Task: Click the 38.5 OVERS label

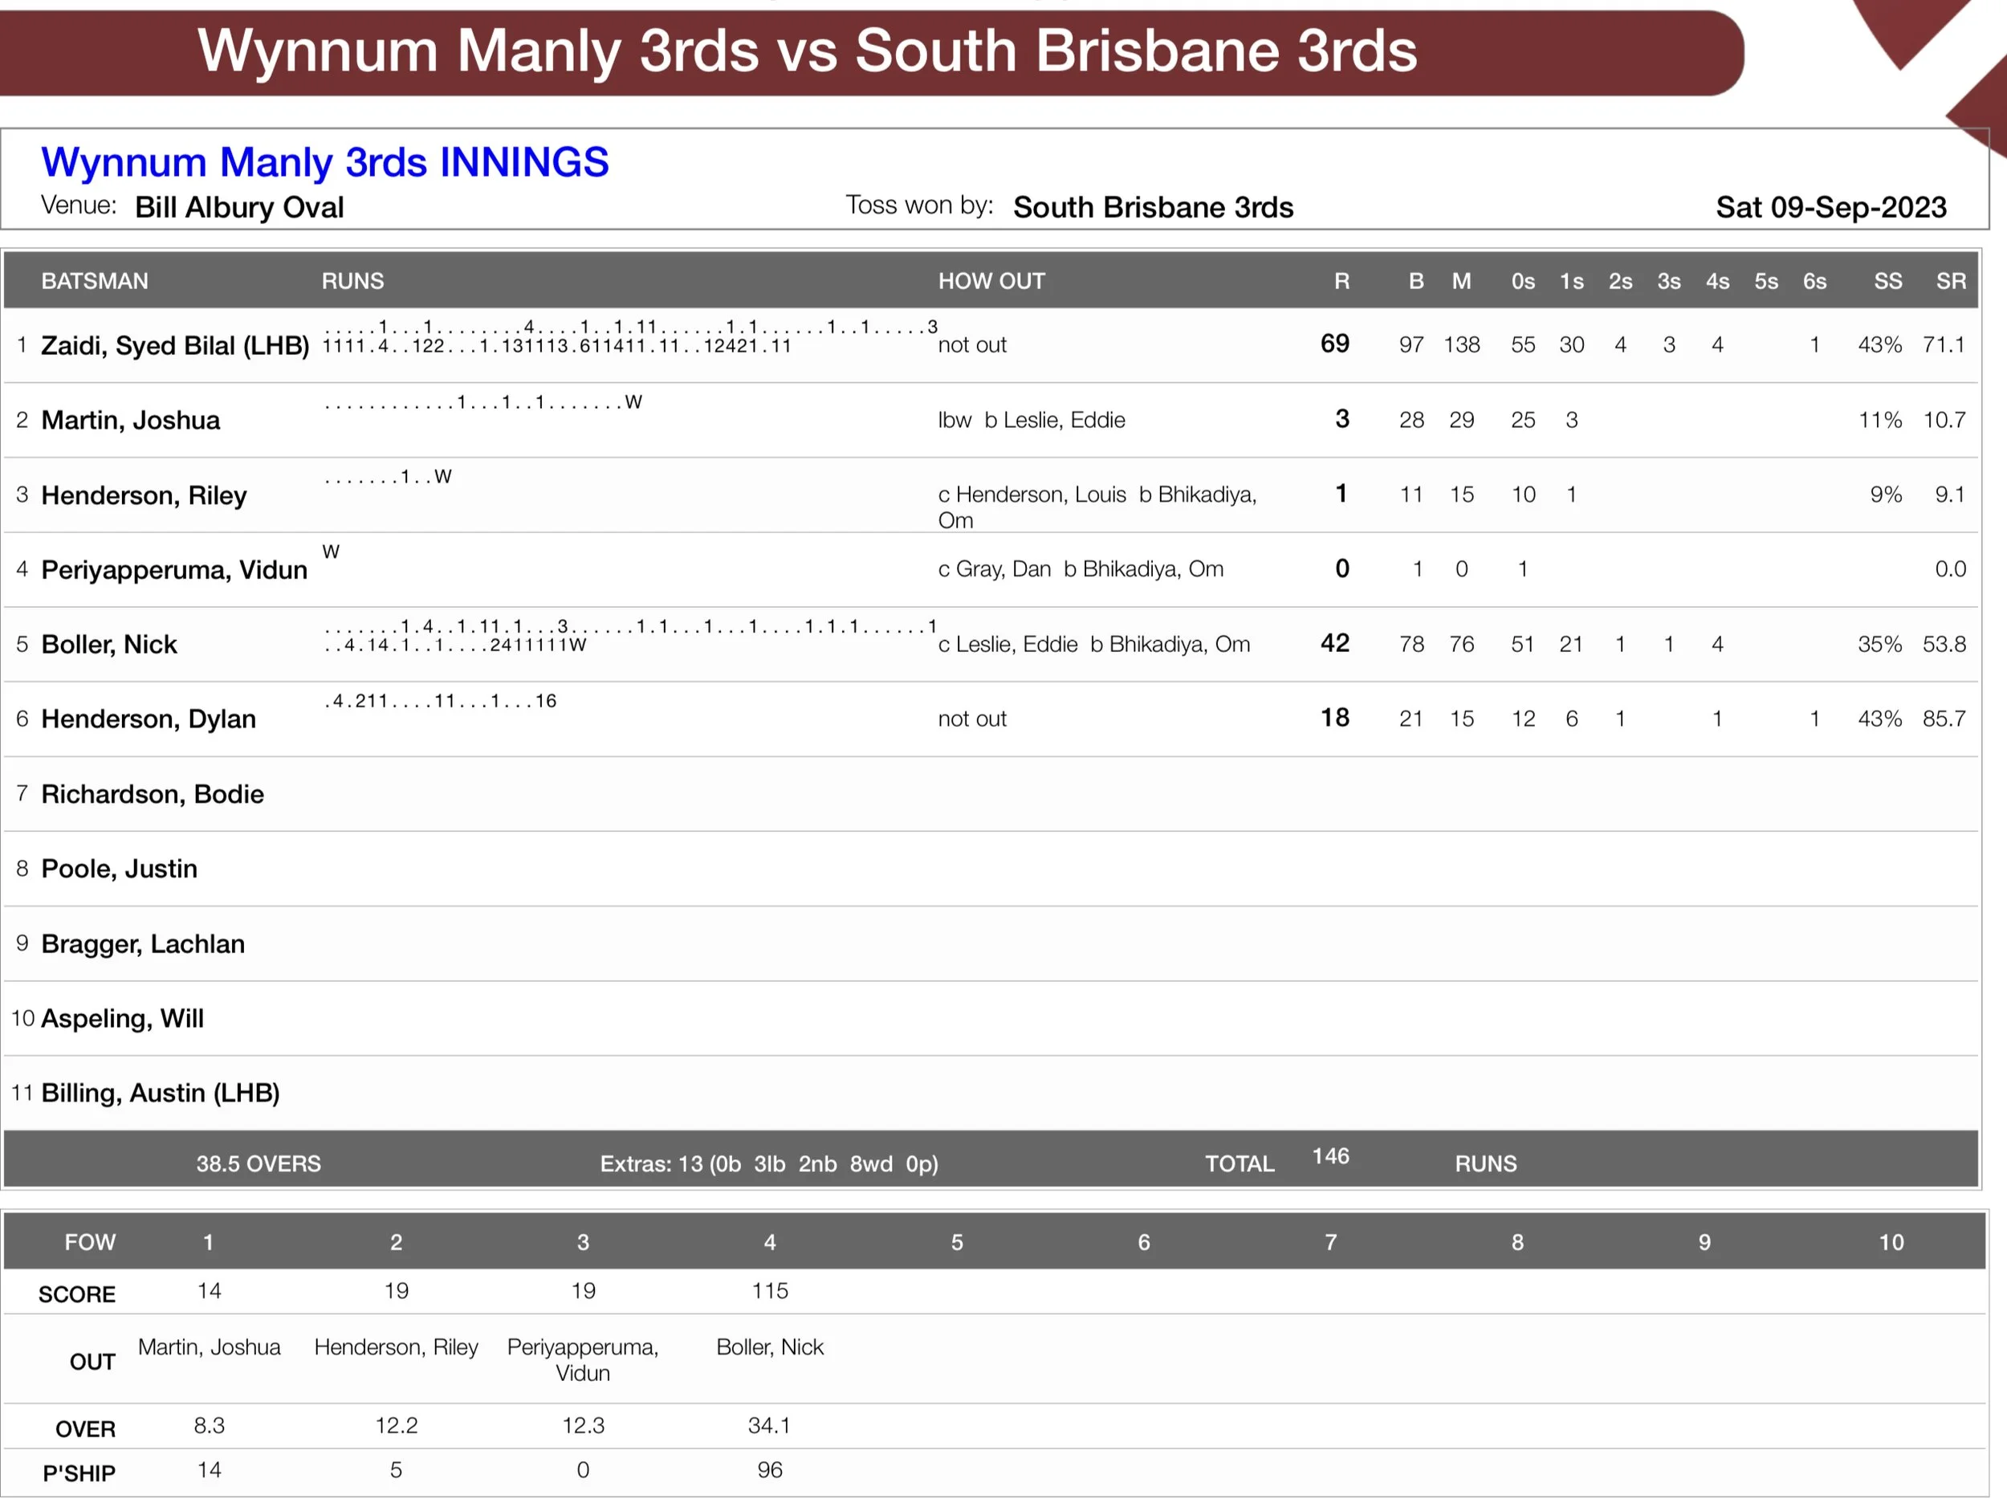Action: 259,1163
